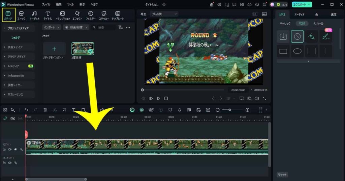Mute the オーディオ1 track speaker

[x=10, y=163]
